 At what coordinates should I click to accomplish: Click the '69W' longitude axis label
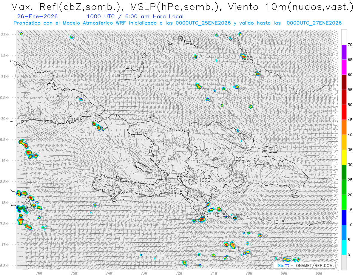pyautogui.click(x=284, y=273)
